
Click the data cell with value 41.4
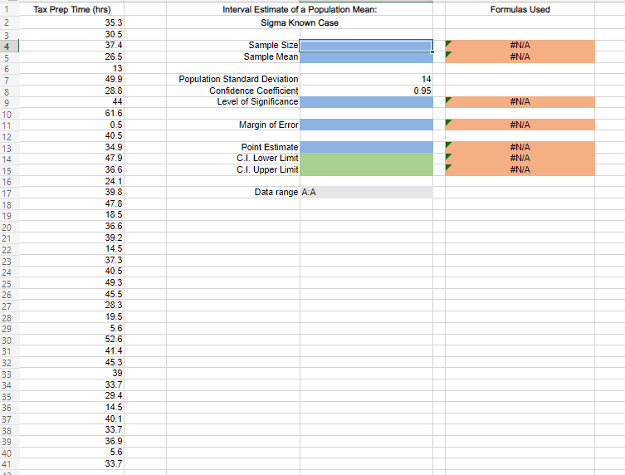click(71, 351)
